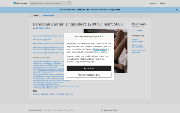Image resolution: width=180 pixels, height=113 pixels.
Task: Follow the Mispriyagupta artist
Action: click(139, 30)
